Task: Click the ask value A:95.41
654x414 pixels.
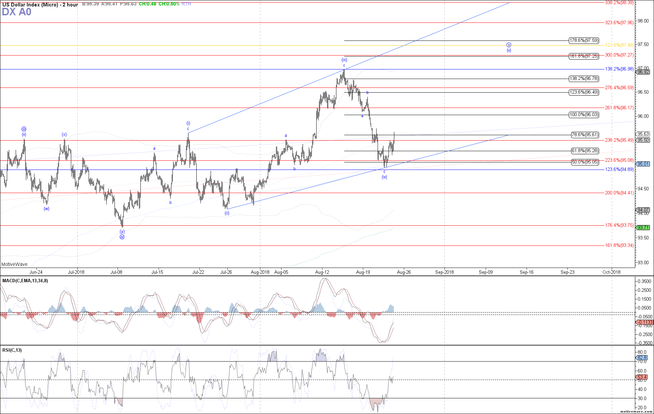Action: (x=109, y=4)
